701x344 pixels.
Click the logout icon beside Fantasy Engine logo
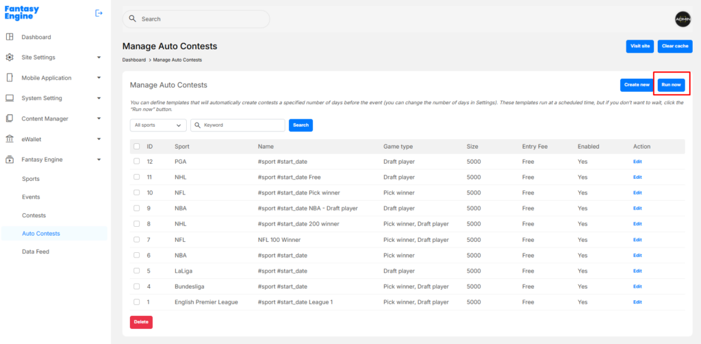click(99, 13)
